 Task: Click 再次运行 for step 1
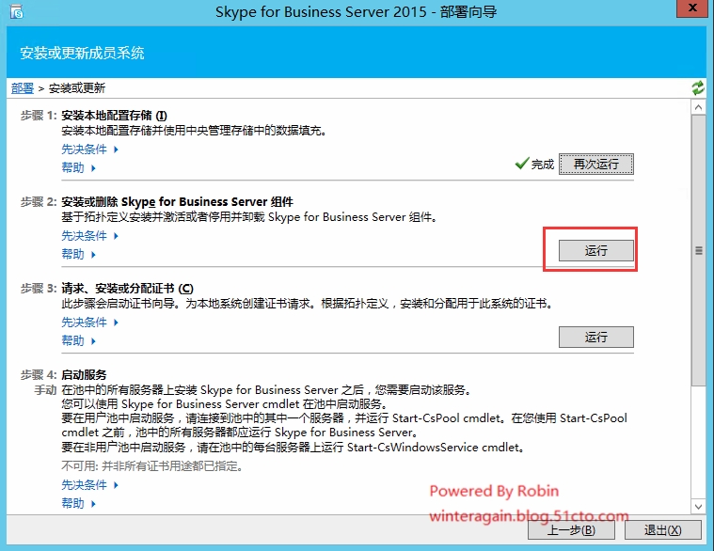[x=596, y=164]
